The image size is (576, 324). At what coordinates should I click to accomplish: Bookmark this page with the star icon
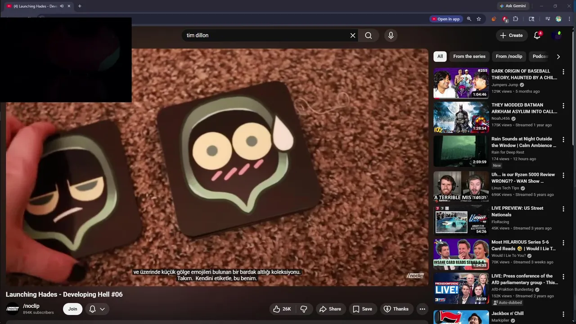pyautogui.click(x=479, y=19)
